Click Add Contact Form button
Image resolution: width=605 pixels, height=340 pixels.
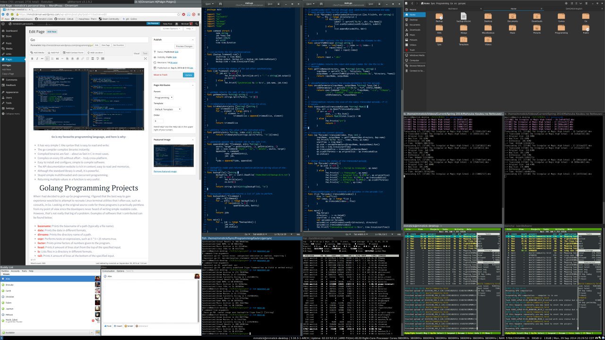tap(74, 52)
